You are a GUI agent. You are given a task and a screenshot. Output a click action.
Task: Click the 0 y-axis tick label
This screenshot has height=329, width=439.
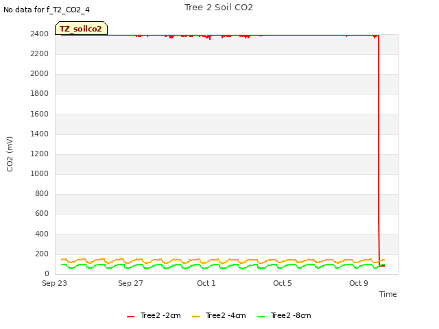[47, 273]
